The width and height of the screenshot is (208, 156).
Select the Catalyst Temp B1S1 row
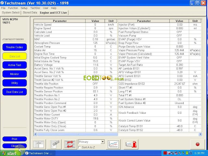point(160,126)
